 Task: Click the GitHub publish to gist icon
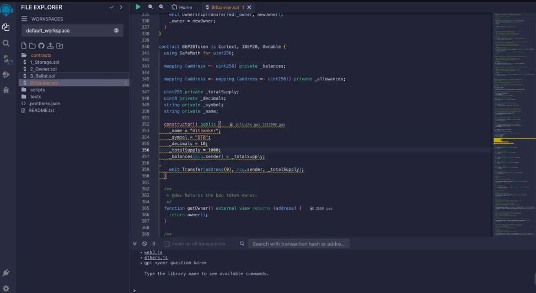[x=41, y=46]
